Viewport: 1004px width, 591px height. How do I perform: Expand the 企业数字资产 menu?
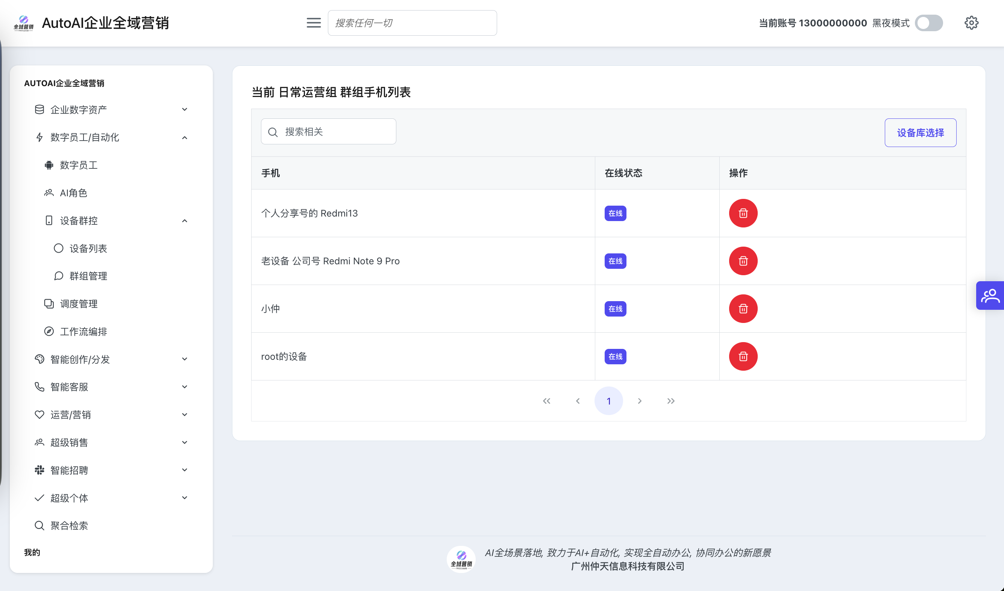[x=111, y=109]
